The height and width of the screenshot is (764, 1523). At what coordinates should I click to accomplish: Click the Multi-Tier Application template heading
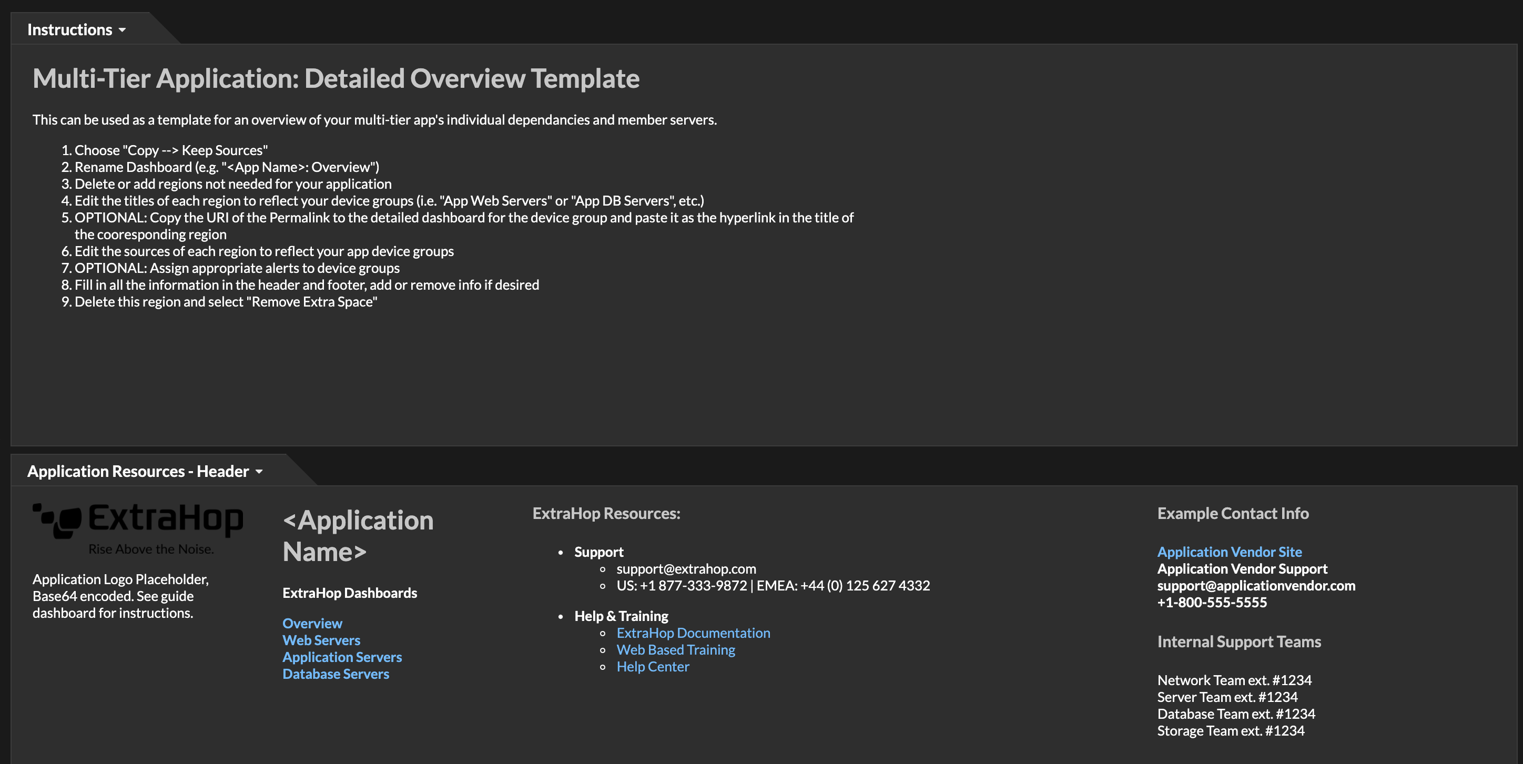[336, 79]
